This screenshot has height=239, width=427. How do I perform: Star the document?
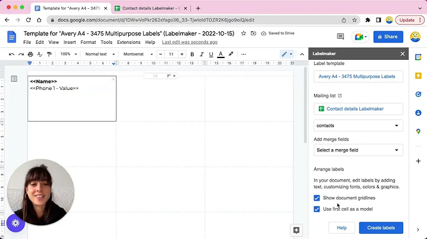point(244,33)
